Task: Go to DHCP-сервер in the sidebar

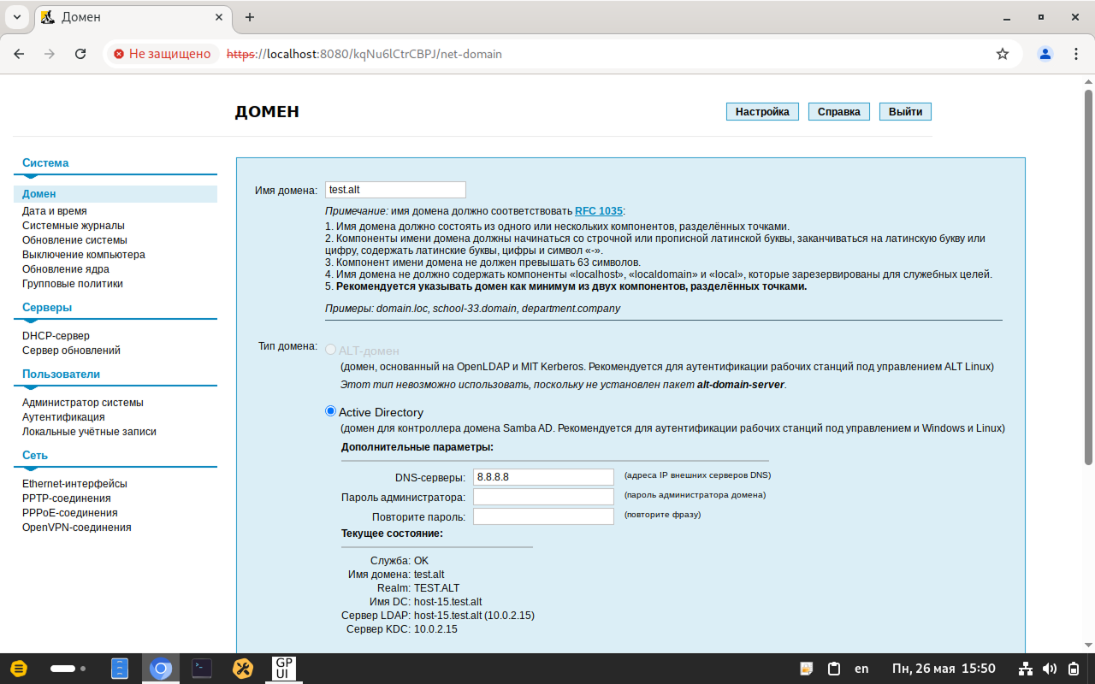Action: click(x=56, y=336)
